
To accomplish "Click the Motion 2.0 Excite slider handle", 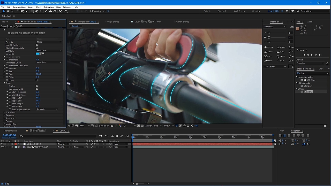I will point(269,33).
